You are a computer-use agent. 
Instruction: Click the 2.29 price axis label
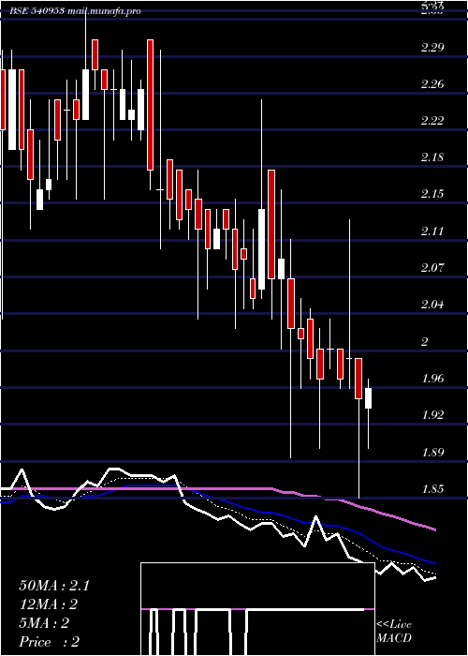(432, 48)
